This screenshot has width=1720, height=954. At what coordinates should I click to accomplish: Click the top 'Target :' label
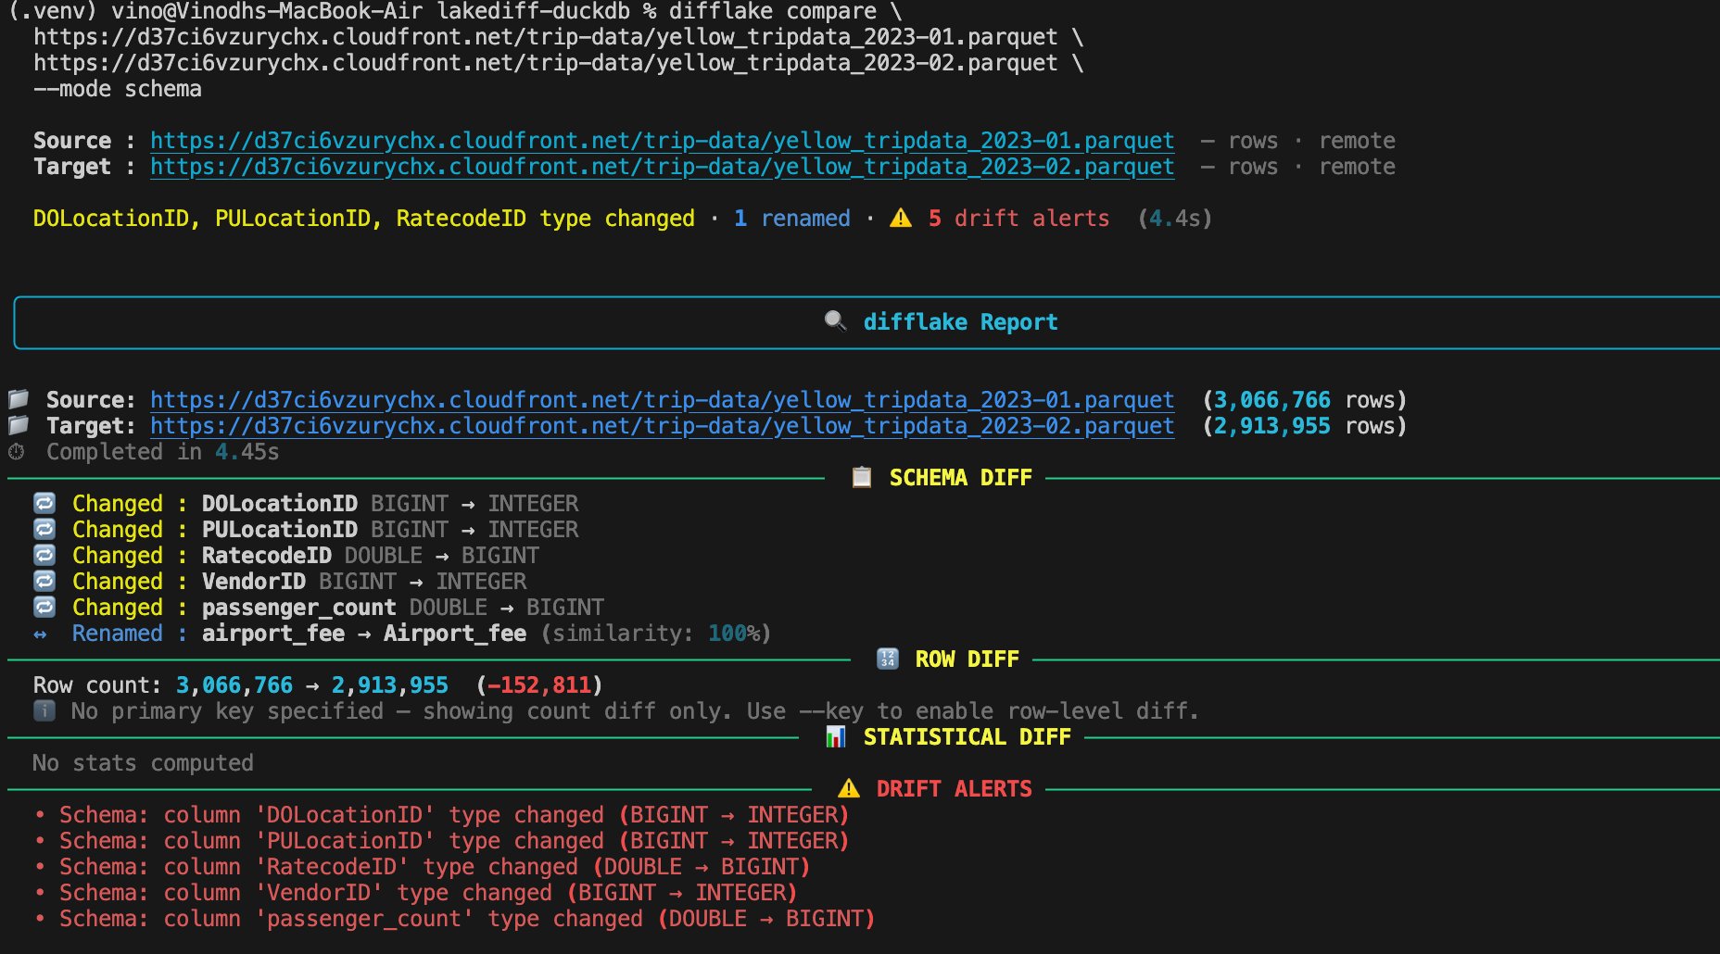[84, 167]
